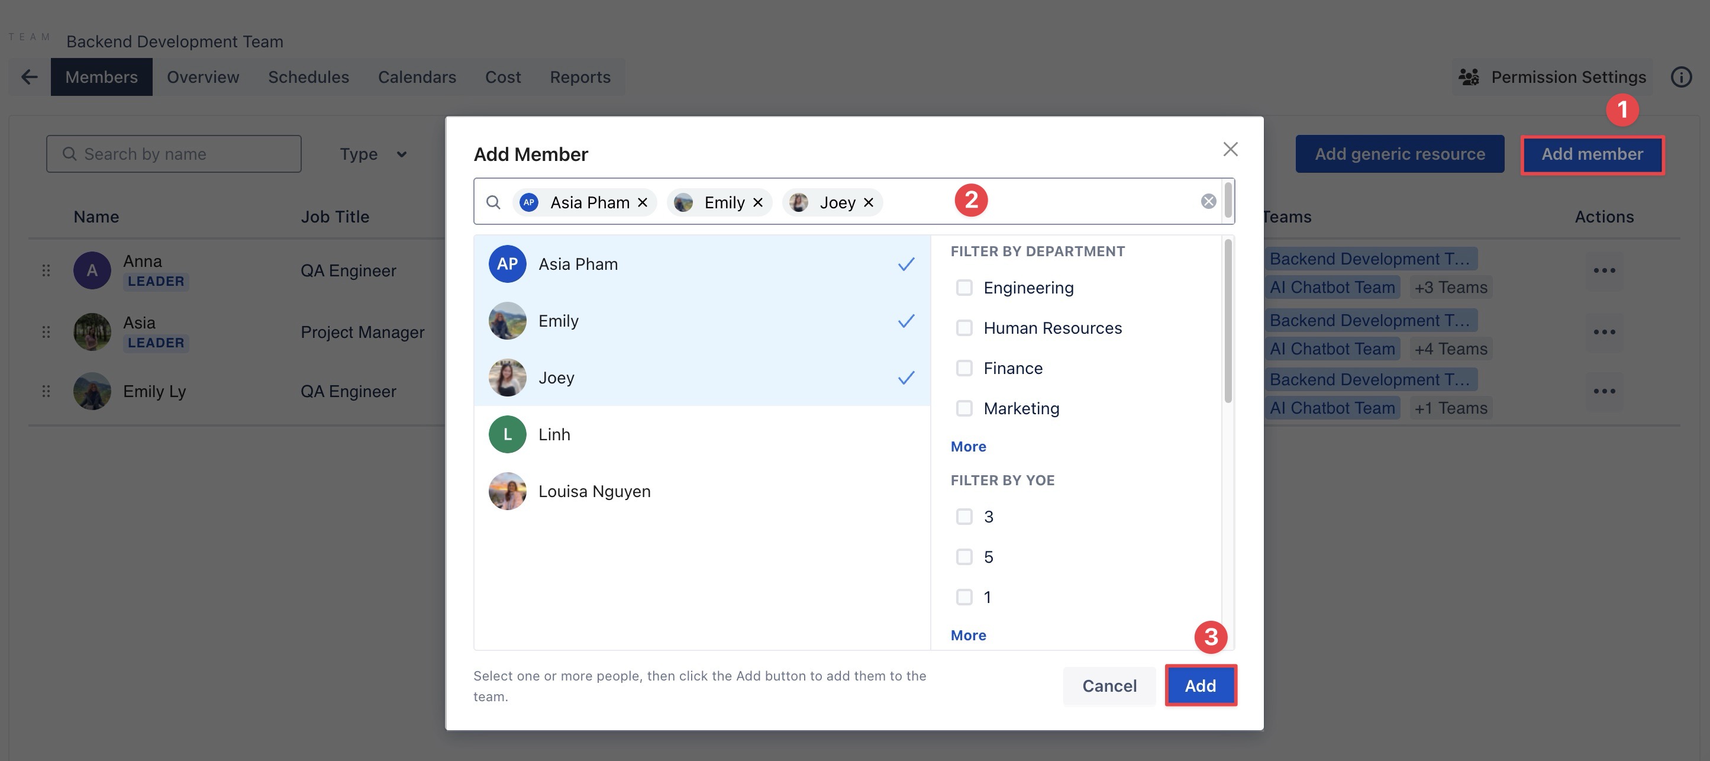The width and height of the screenshot is (1710, 761).
Task: Expand More under Filter by YOE
Action: click(x=968, y=635)
